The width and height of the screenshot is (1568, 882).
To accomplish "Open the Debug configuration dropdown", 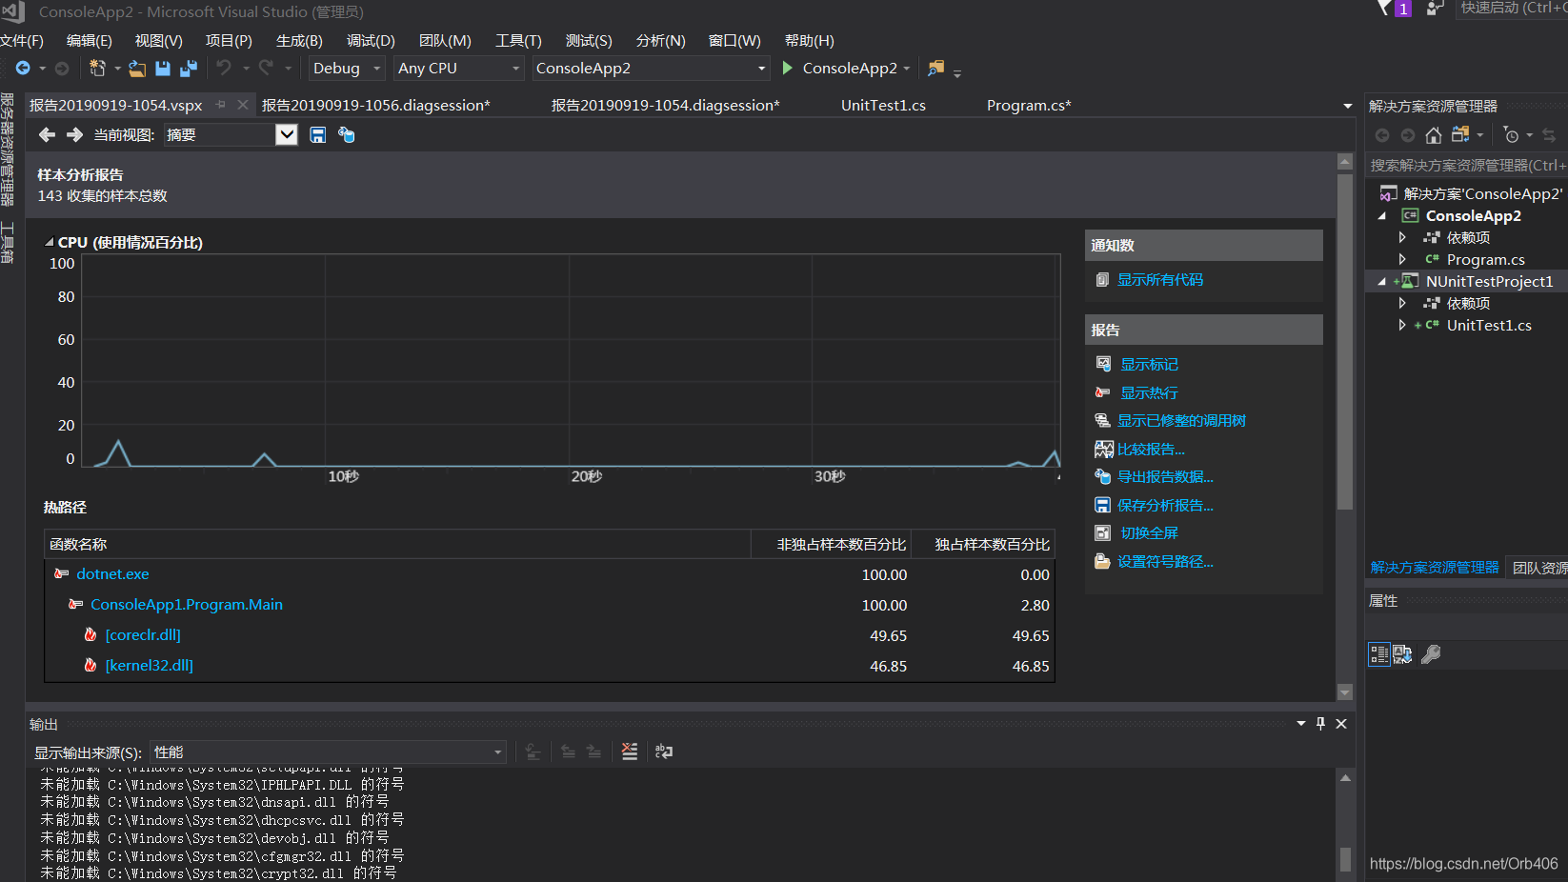I will [347, 69].
